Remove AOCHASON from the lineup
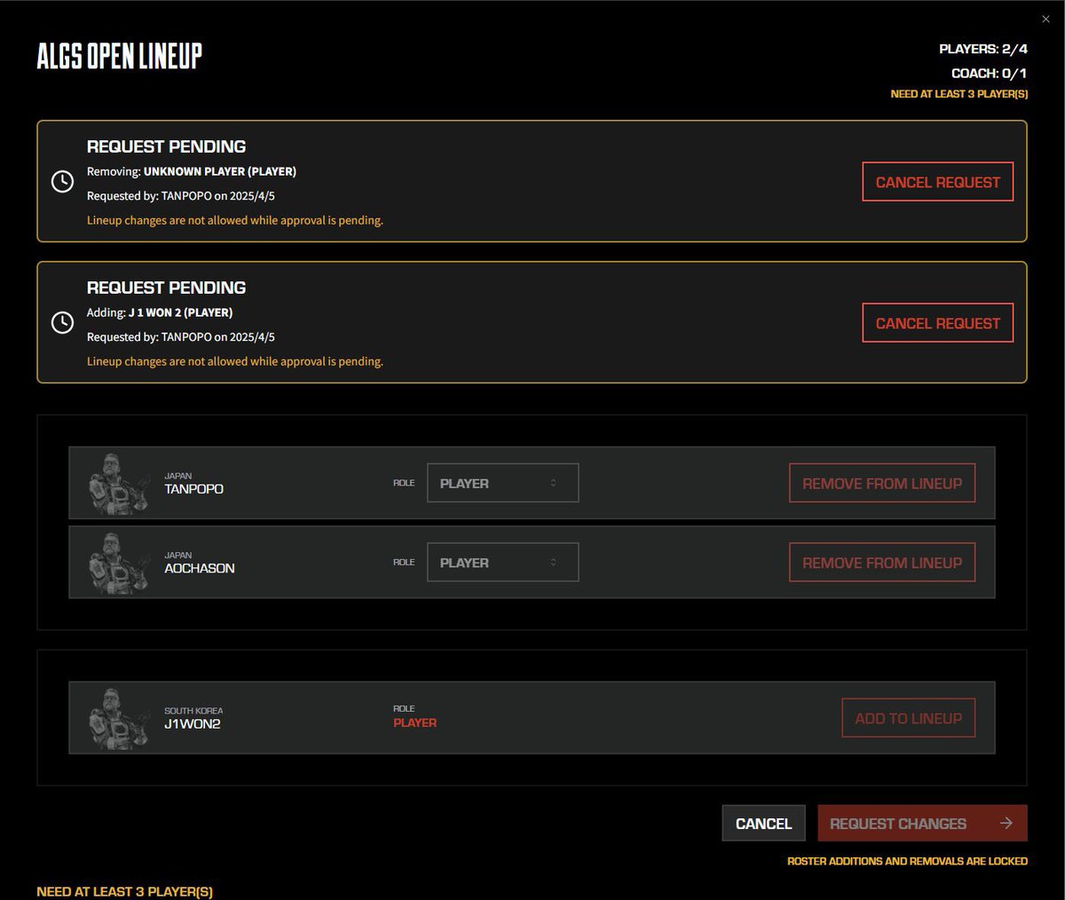1065x900 pixels. (x=882, y=562)
